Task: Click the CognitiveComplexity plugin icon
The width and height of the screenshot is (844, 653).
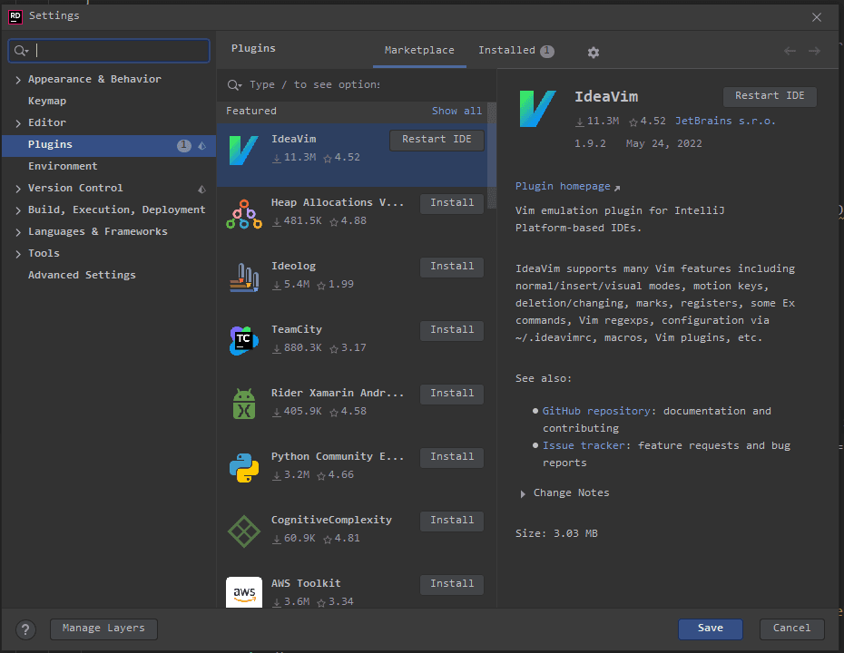Action: point(243,531)
